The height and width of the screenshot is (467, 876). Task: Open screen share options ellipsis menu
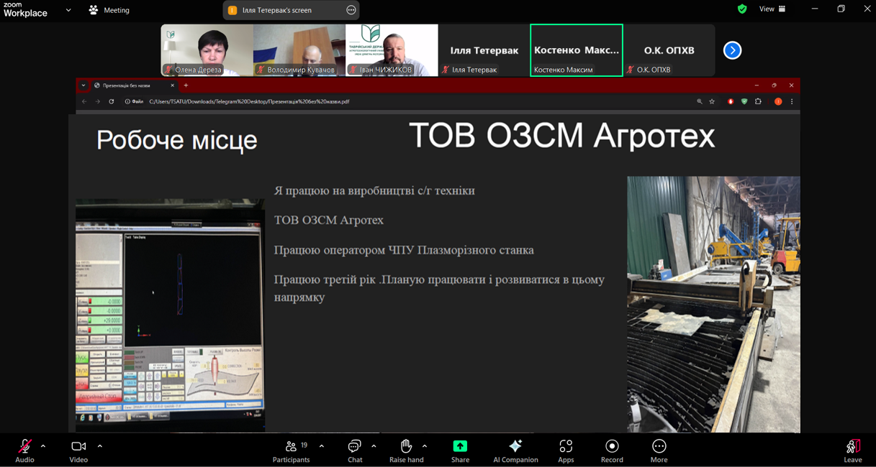coord(351,10)
